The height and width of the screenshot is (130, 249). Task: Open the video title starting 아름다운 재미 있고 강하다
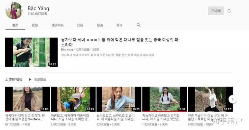(x=25, y=117)
